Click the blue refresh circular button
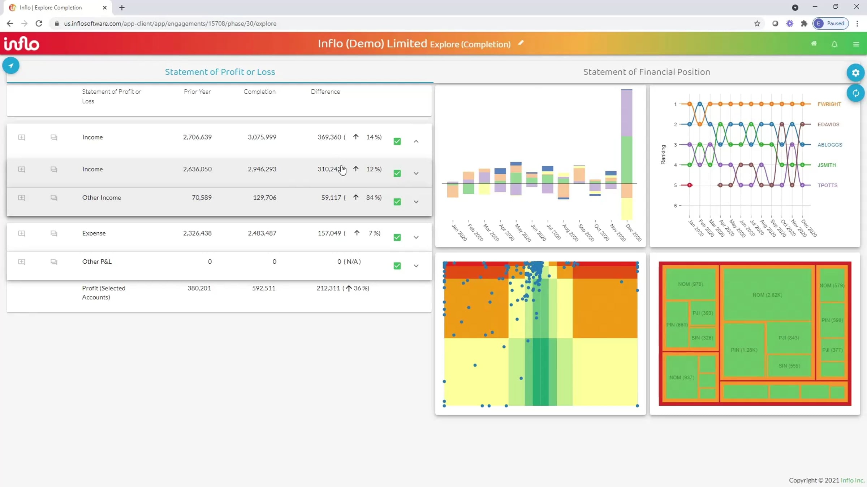The height and width of the screenshot is (487, 867). click(855, 93)
